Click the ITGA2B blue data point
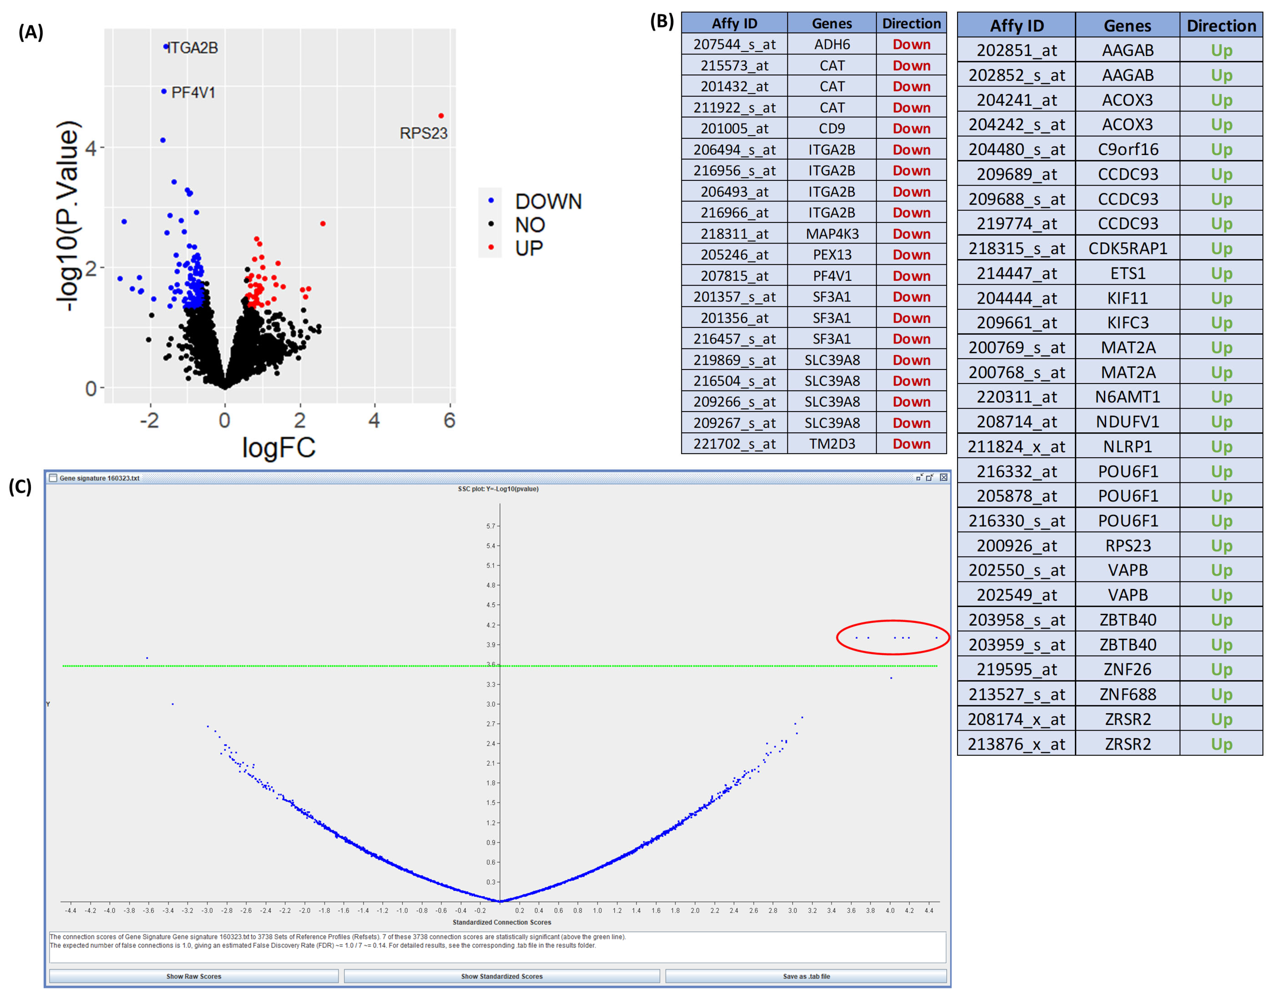The image size is (1273, 995). (x=166, y=46)
